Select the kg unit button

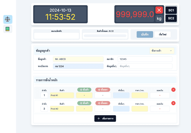point(159,18)
